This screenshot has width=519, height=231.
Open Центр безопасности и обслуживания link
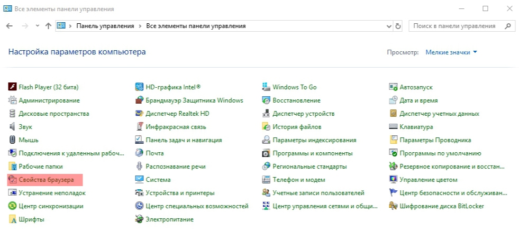pyautogui.click(x=453, y=193)
